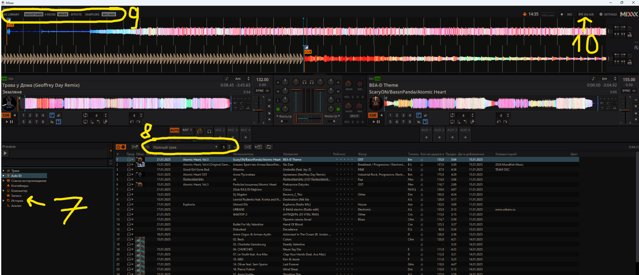Jump forward by beats on left deck
This screenshot has height=275, width=639.
click(139, 122)
